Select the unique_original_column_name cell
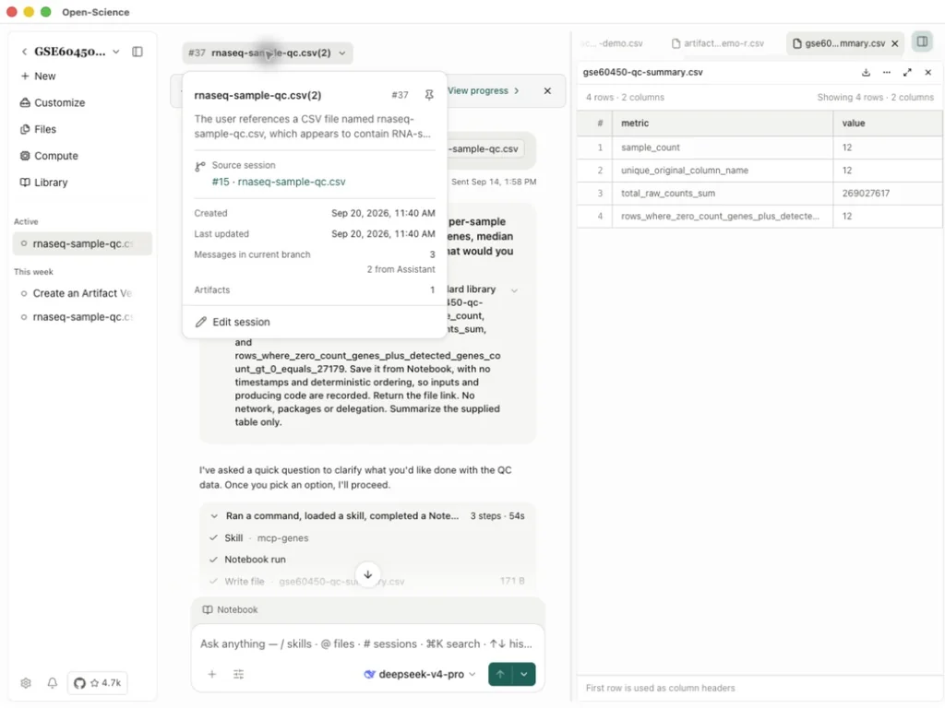This screenshot has width=945, height=708. click(723, 171)
